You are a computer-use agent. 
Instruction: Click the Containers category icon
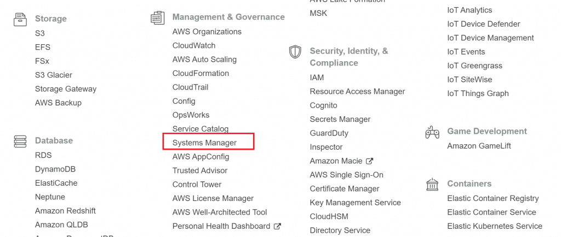coord(432,185)
